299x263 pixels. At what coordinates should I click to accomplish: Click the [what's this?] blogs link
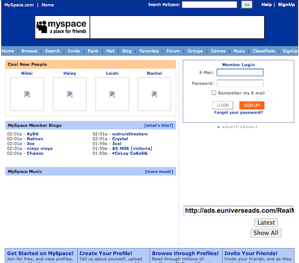158,125
